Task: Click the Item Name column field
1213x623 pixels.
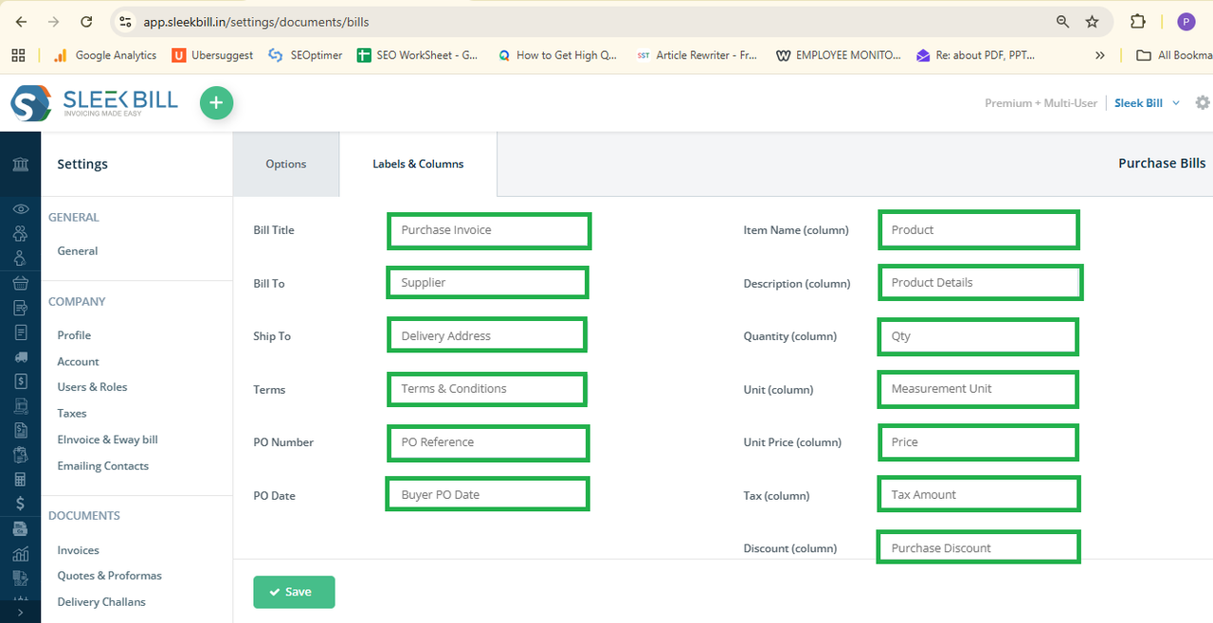Action: point(979,230)
